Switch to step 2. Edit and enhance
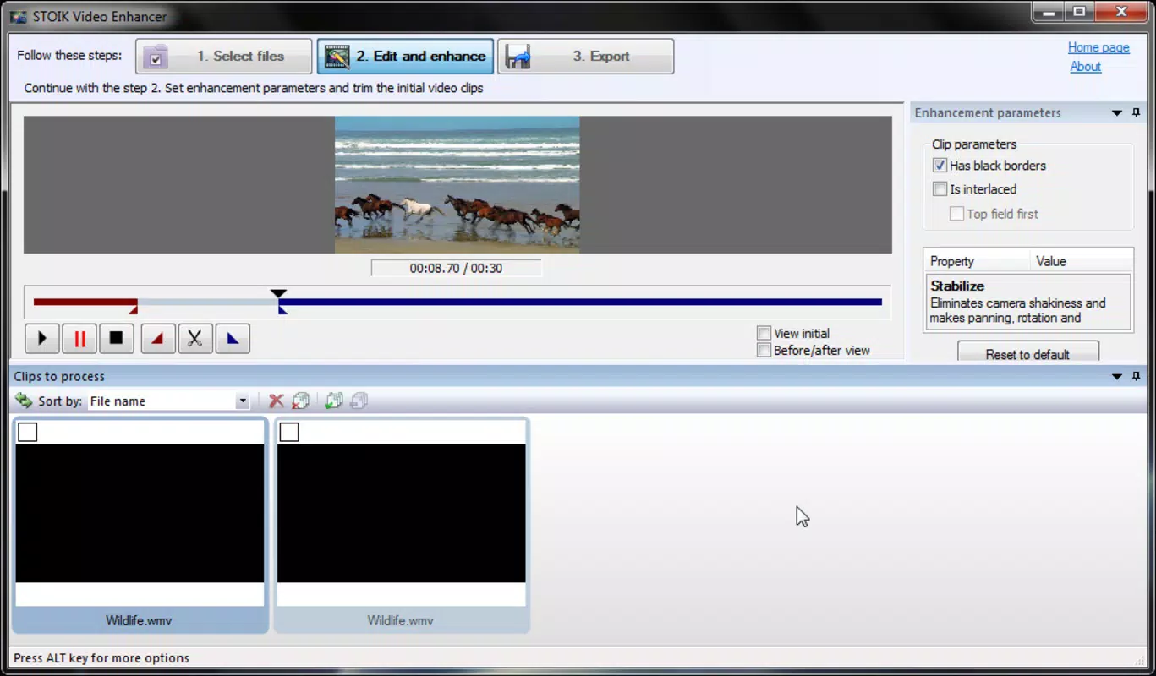 coord(405,56)
